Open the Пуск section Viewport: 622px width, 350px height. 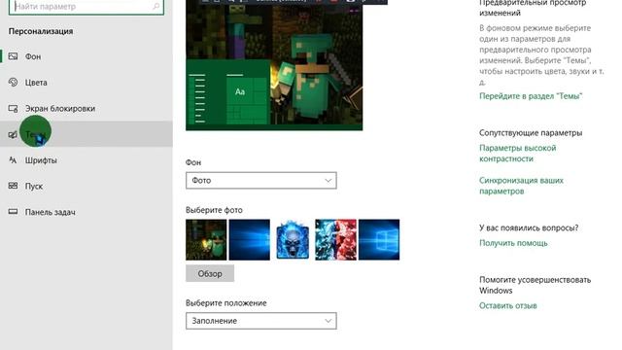click(x=86, y=186)
